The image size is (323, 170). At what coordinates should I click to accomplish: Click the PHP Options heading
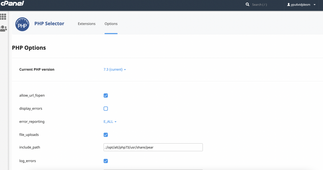pos(29,48)
